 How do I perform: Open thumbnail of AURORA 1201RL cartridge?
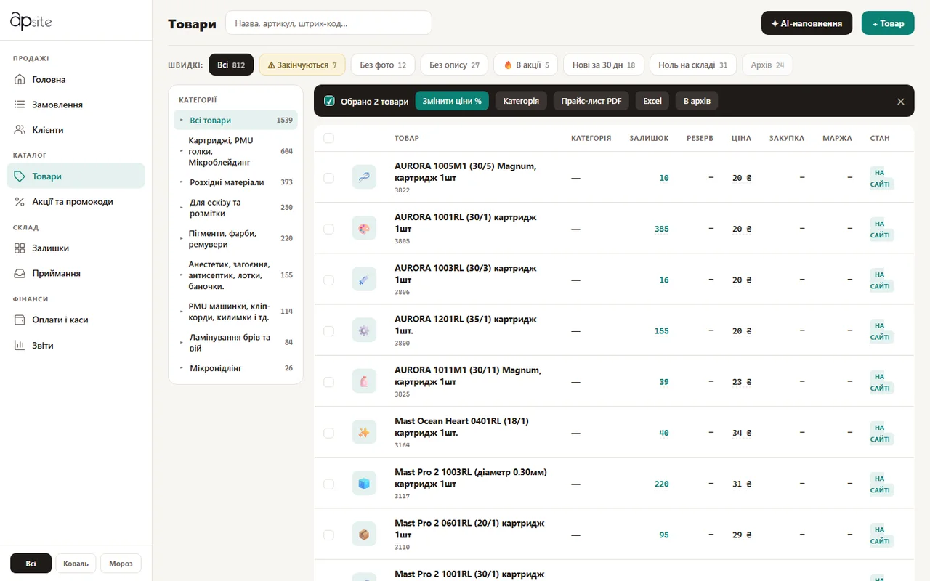(364, 330)
